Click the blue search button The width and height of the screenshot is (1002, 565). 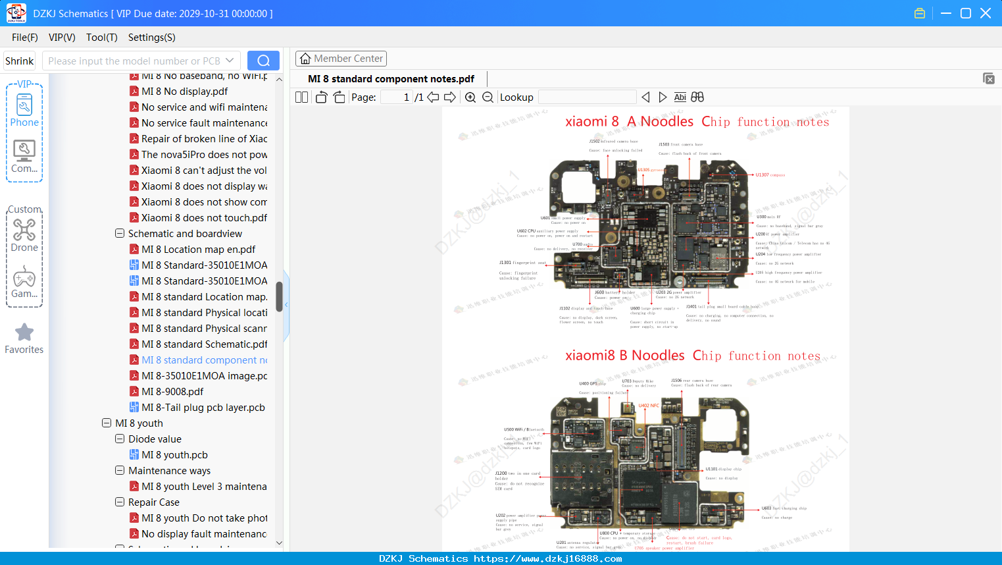(x=263, y=61)
